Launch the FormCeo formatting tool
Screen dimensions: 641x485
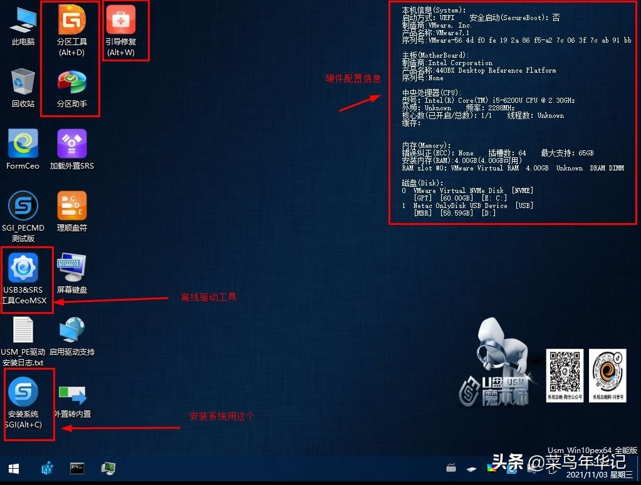coord(23,144)
